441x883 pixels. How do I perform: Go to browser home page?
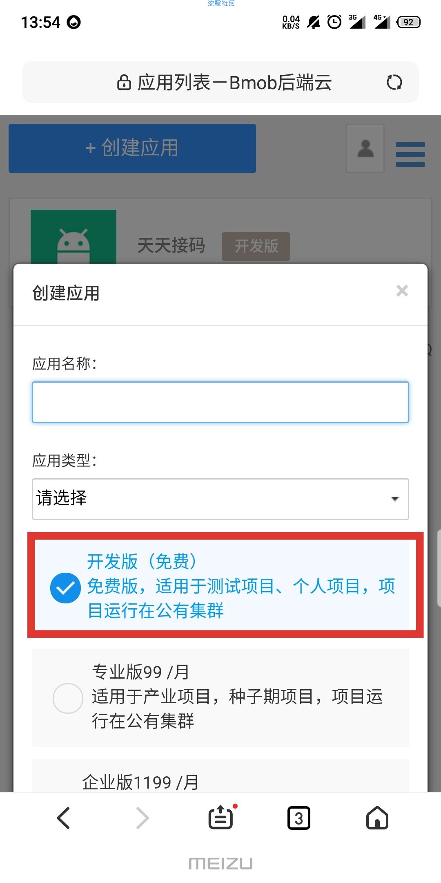(x=377, y=818)
